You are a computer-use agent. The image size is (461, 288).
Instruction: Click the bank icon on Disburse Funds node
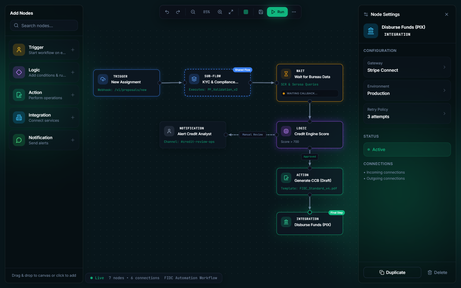(x=286, y=222)
